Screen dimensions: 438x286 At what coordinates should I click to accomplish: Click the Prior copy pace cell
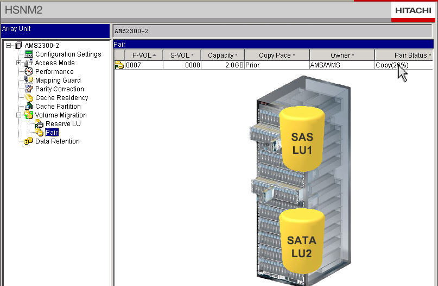coord(277,65)
